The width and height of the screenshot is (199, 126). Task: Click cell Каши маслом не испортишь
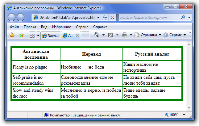(152, 67)
